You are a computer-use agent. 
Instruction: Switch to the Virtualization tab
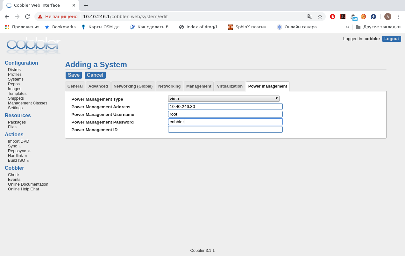[230, 86]
